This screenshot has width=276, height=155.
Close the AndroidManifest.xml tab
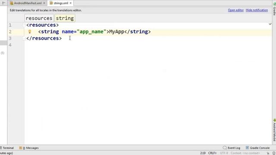click(44, 3)
